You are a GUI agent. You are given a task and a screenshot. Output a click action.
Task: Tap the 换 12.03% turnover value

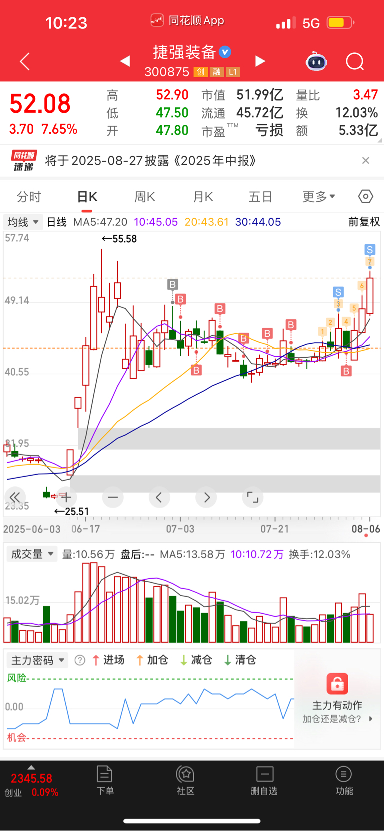pos(356,113)
